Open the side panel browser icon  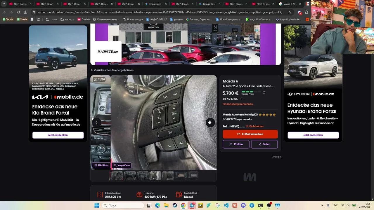(x=25, y=12)
